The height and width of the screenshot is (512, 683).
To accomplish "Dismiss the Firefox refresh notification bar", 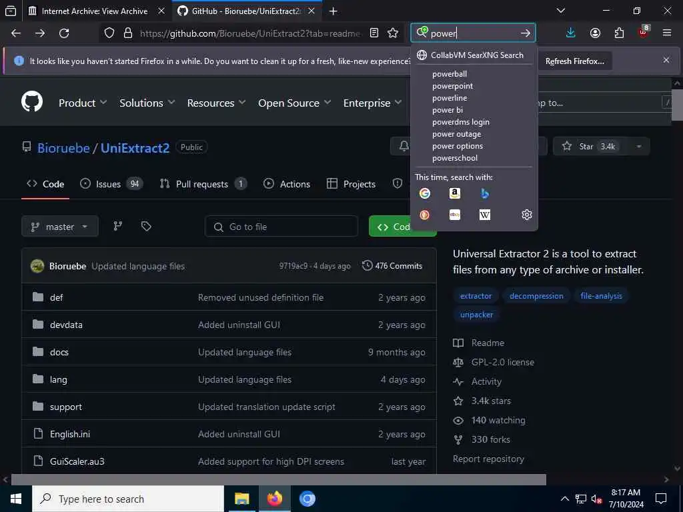I will [666, 60].
